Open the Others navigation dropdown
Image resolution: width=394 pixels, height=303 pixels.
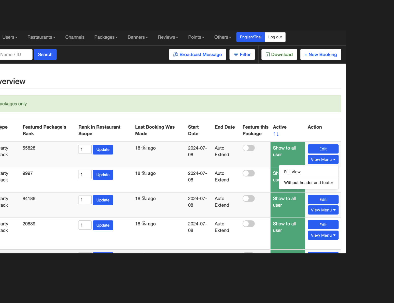222,37
